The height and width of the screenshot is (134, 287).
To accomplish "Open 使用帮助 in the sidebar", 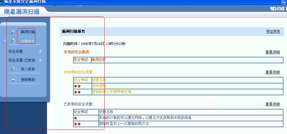I will [x=28, y=80].
